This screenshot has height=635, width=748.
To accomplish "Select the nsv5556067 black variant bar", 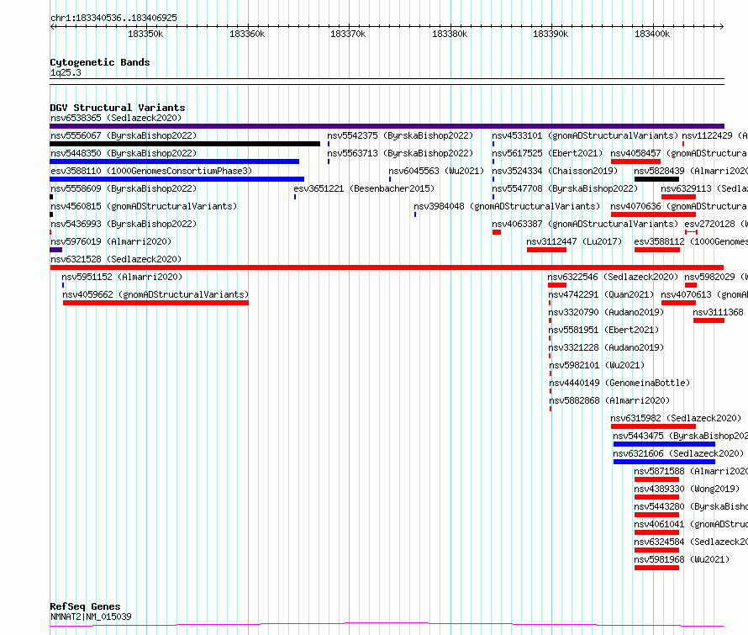I will pyautogui.click(x=185, y=144).
